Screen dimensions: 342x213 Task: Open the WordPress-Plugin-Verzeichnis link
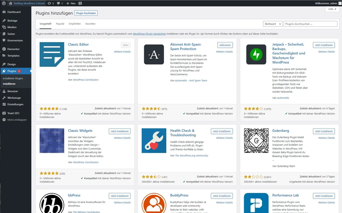(149, 34)
